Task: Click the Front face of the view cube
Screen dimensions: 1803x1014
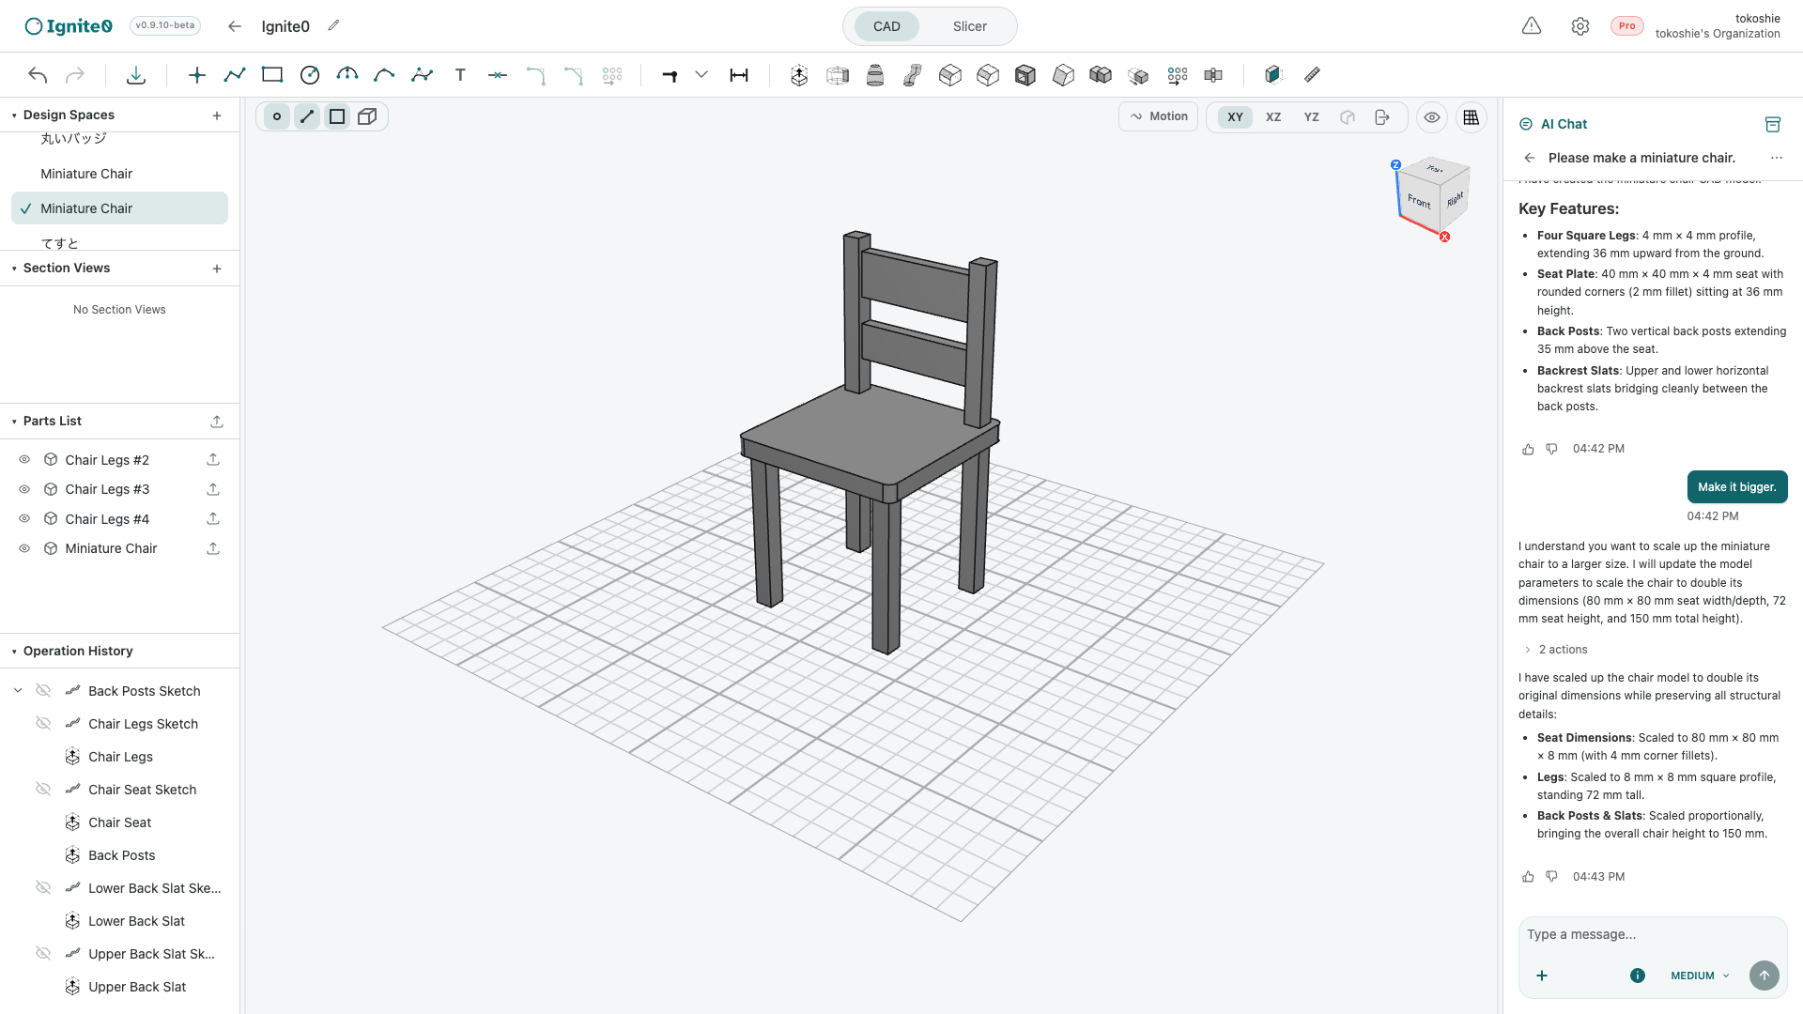Action: (x=1419, y=201)
